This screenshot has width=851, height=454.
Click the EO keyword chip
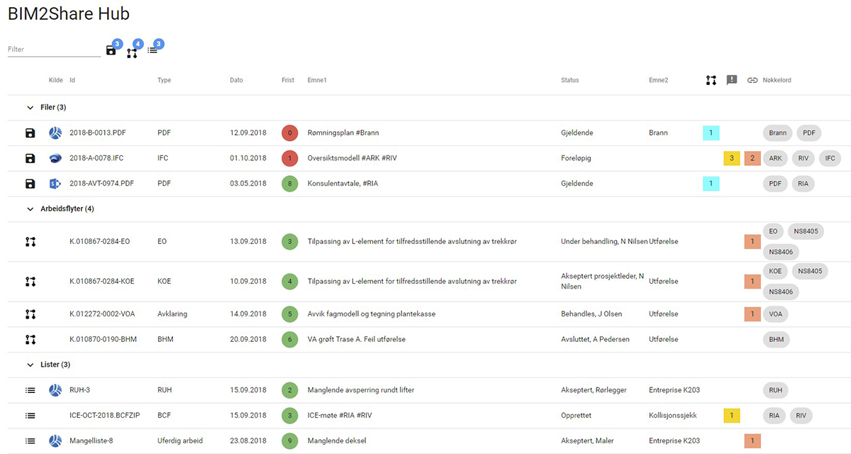coord(774,231)
